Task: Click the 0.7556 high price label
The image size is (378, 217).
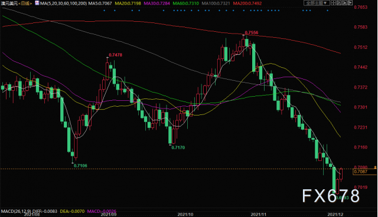Action: coord(252,32)
